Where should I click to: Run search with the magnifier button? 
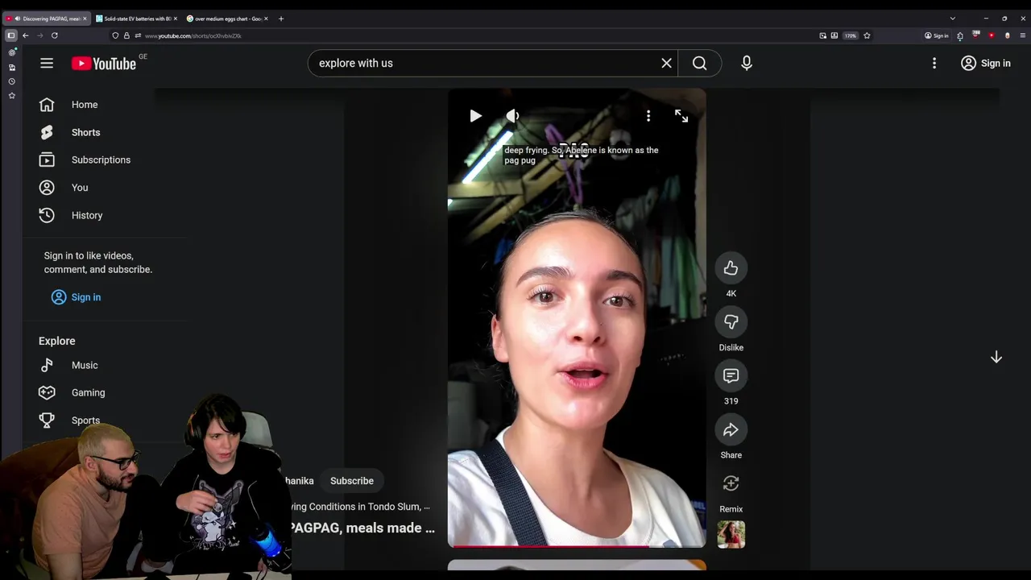[x=699, y=63]
